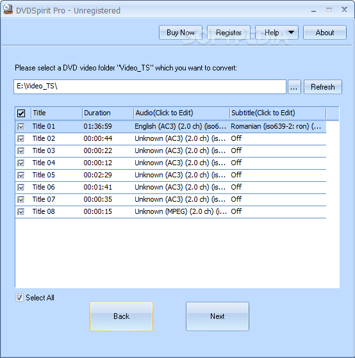
Task: Uncheck the Title 05 checkbox
Action: 21,175
